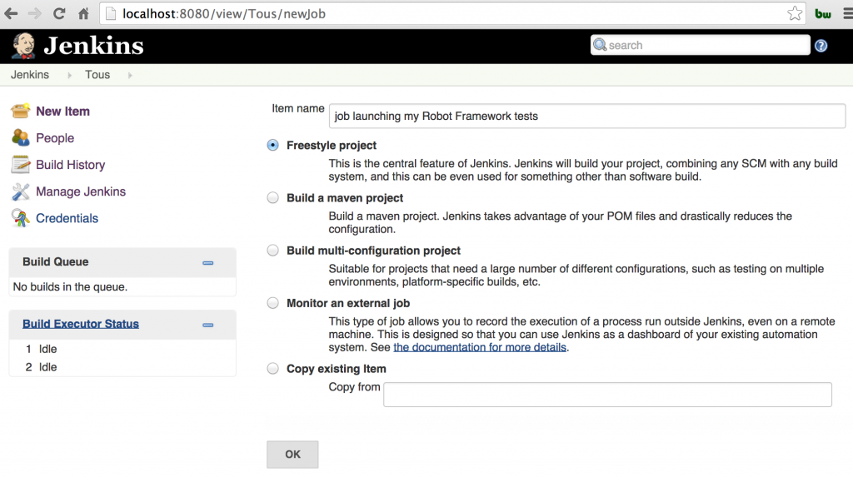Viewport: 853px width, 477px height.
Task: Click the Build Queue heading
Action: (x=56, y=261)
